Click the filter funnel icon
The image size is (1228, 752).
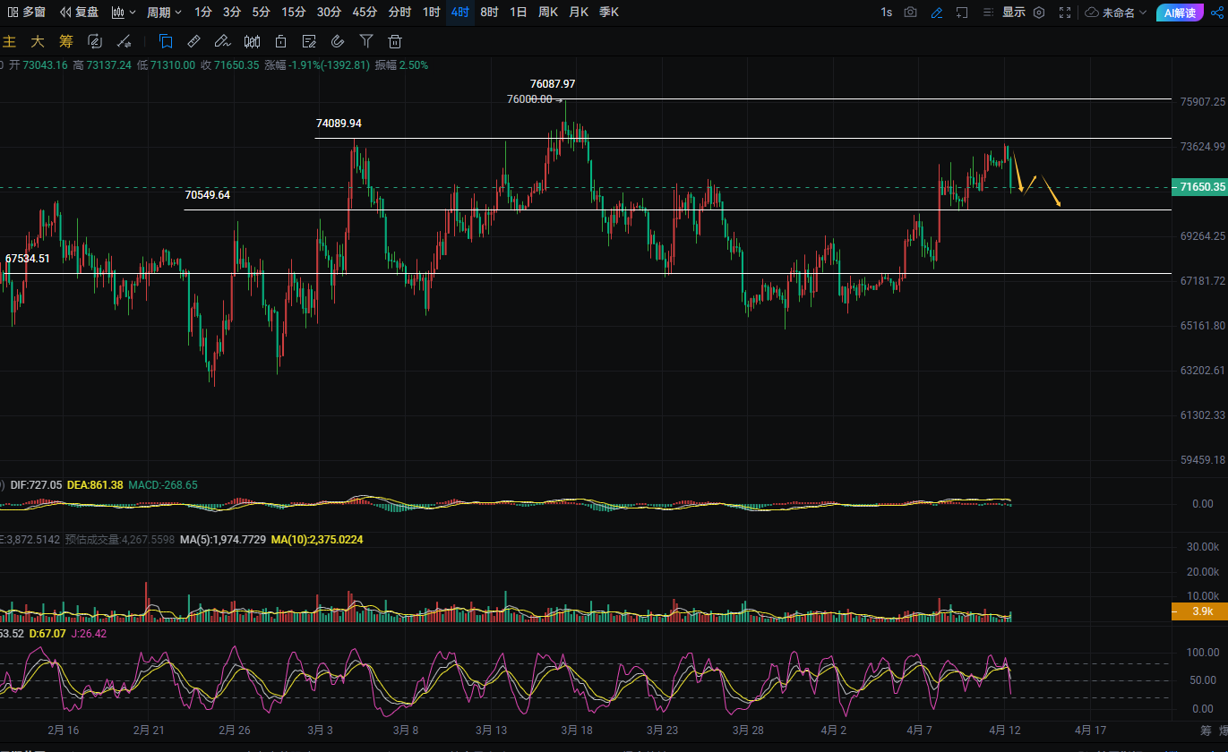366,41
